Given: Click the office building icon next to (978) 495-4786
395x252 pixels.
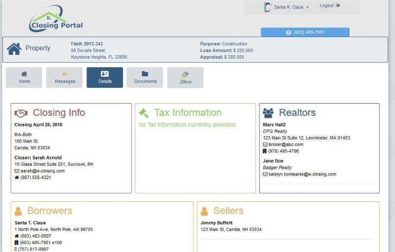Looking at the screenshot, I should [265, 151].
